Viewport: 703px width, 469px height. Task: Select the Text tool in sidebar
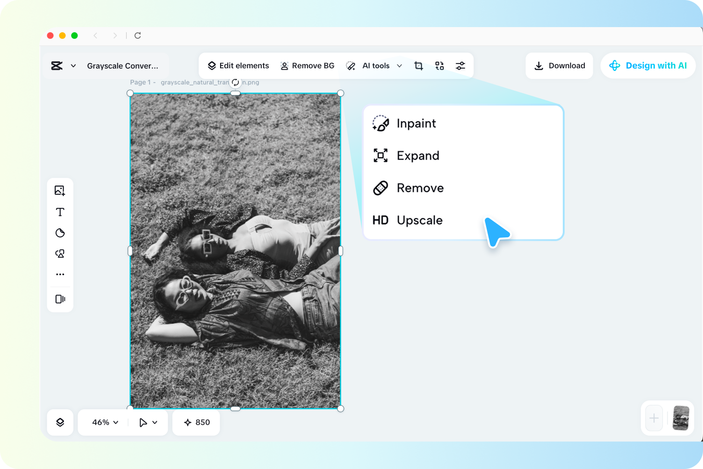pyautogui.click(x=60, y=212)
